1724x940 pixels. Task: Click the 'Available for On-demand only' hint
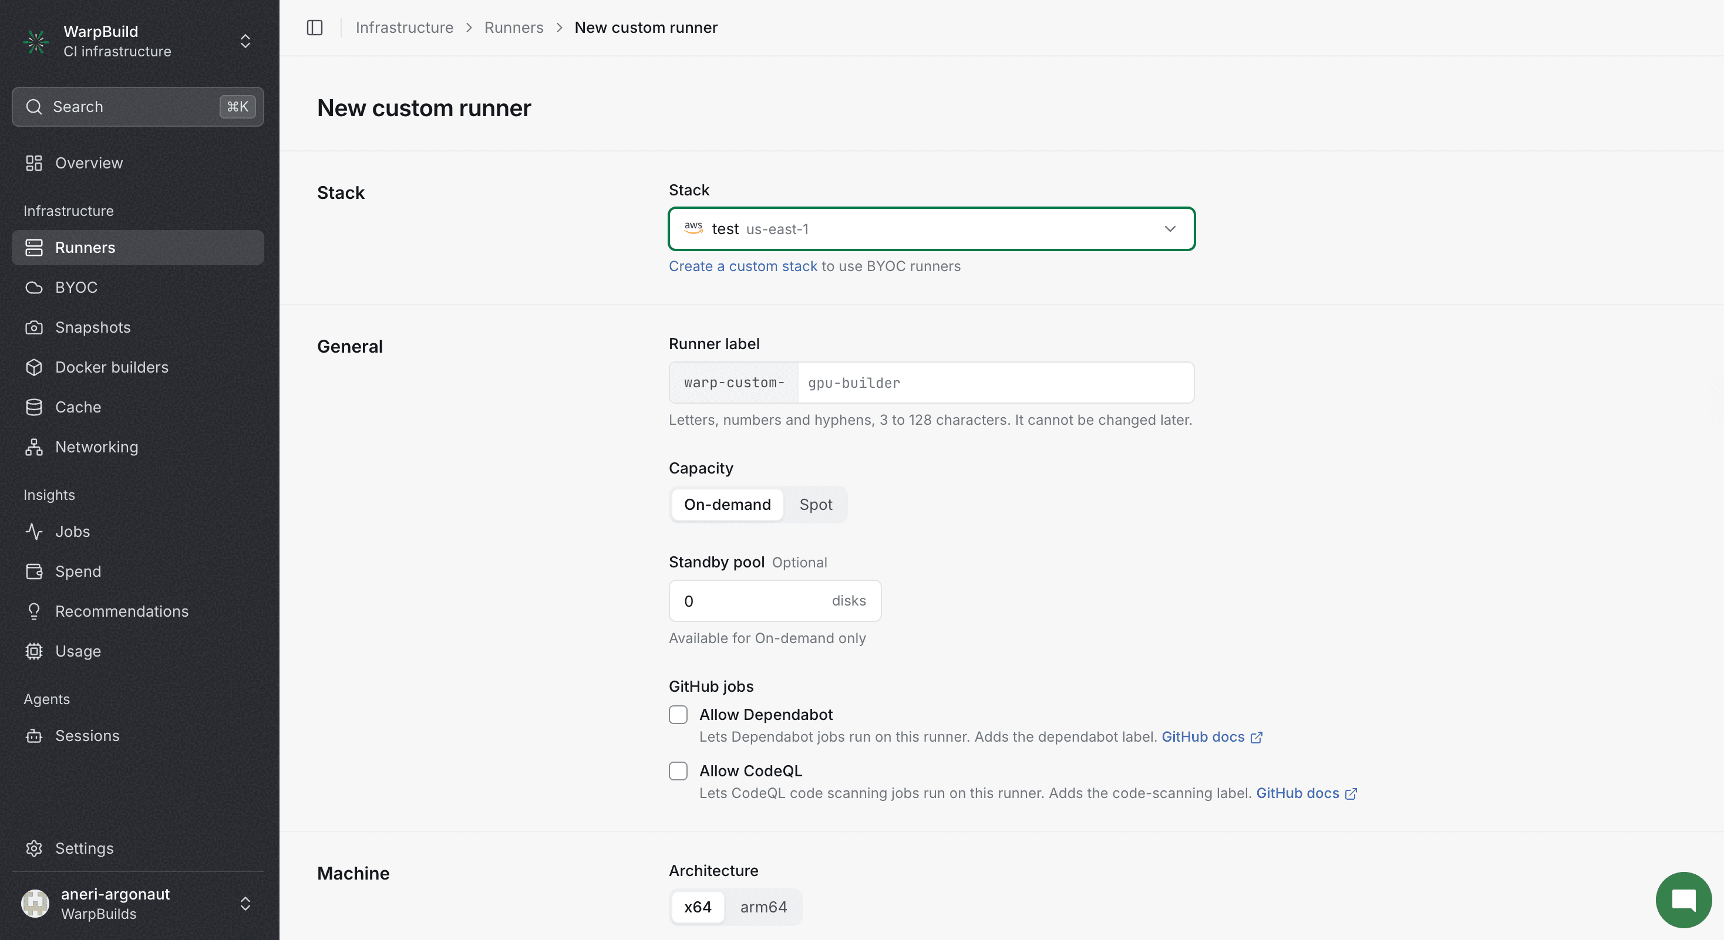coord(767,638)
